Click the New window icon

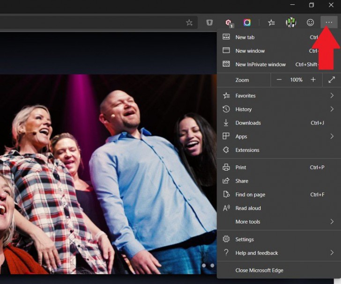[x=226, y=51]
